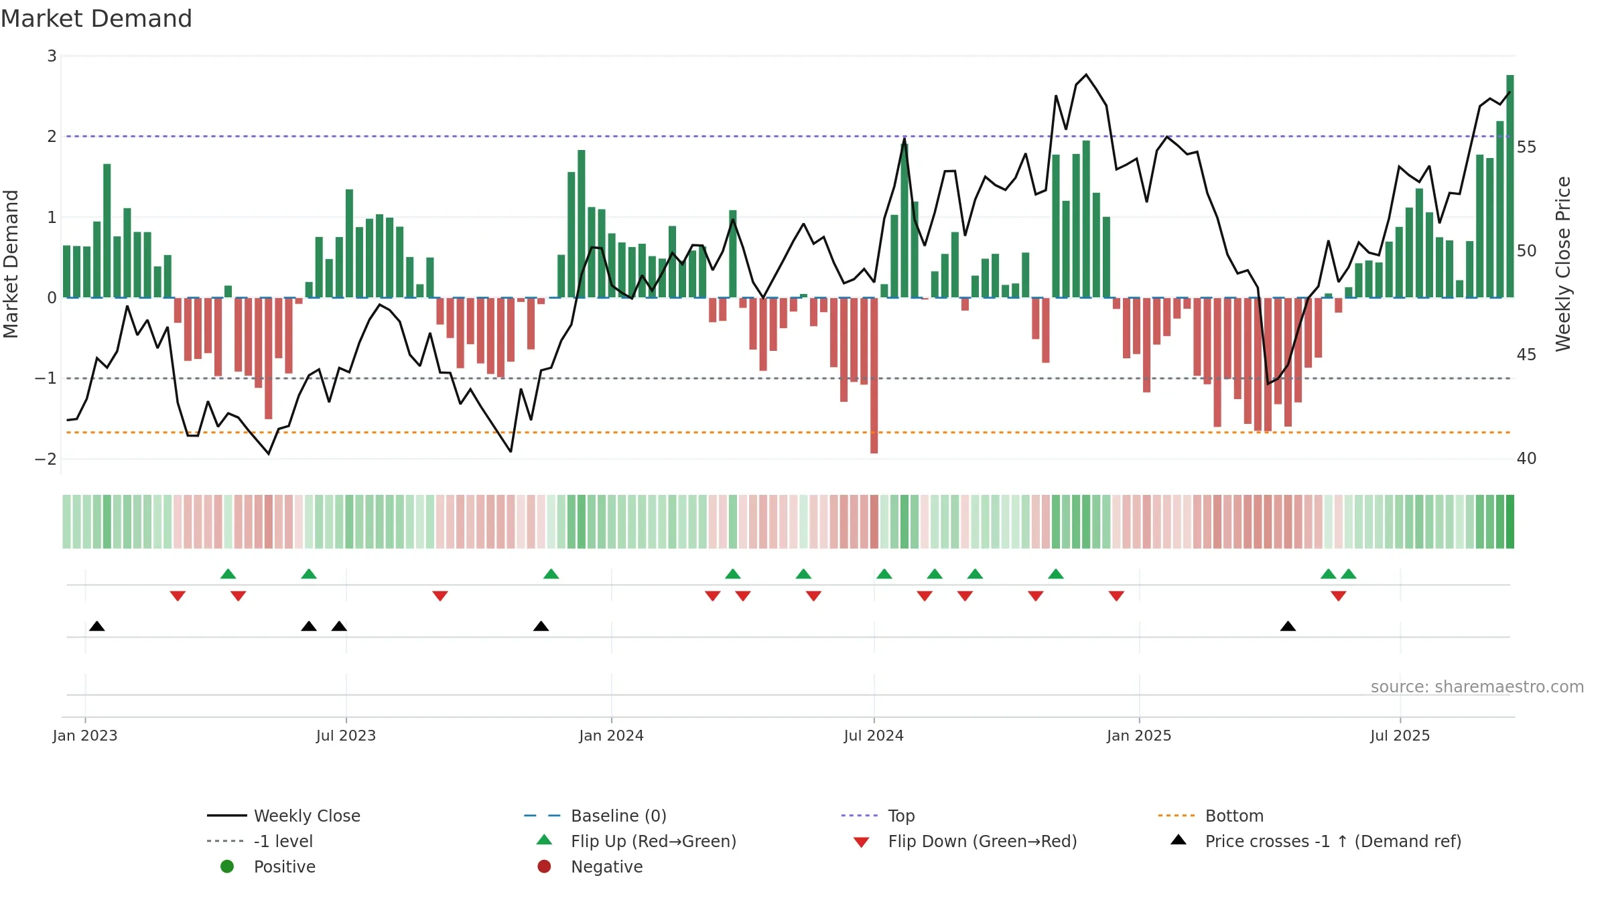Click the green Positive legend circle
The width and height of the screenshot is (1608, 904).
pyautogui.click(x=227, y=867)
